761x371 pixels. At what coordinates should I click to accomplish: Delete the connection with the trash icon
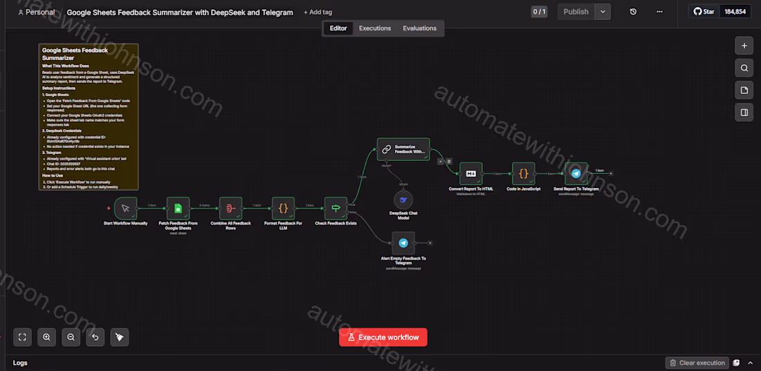(x=449, y=162)
